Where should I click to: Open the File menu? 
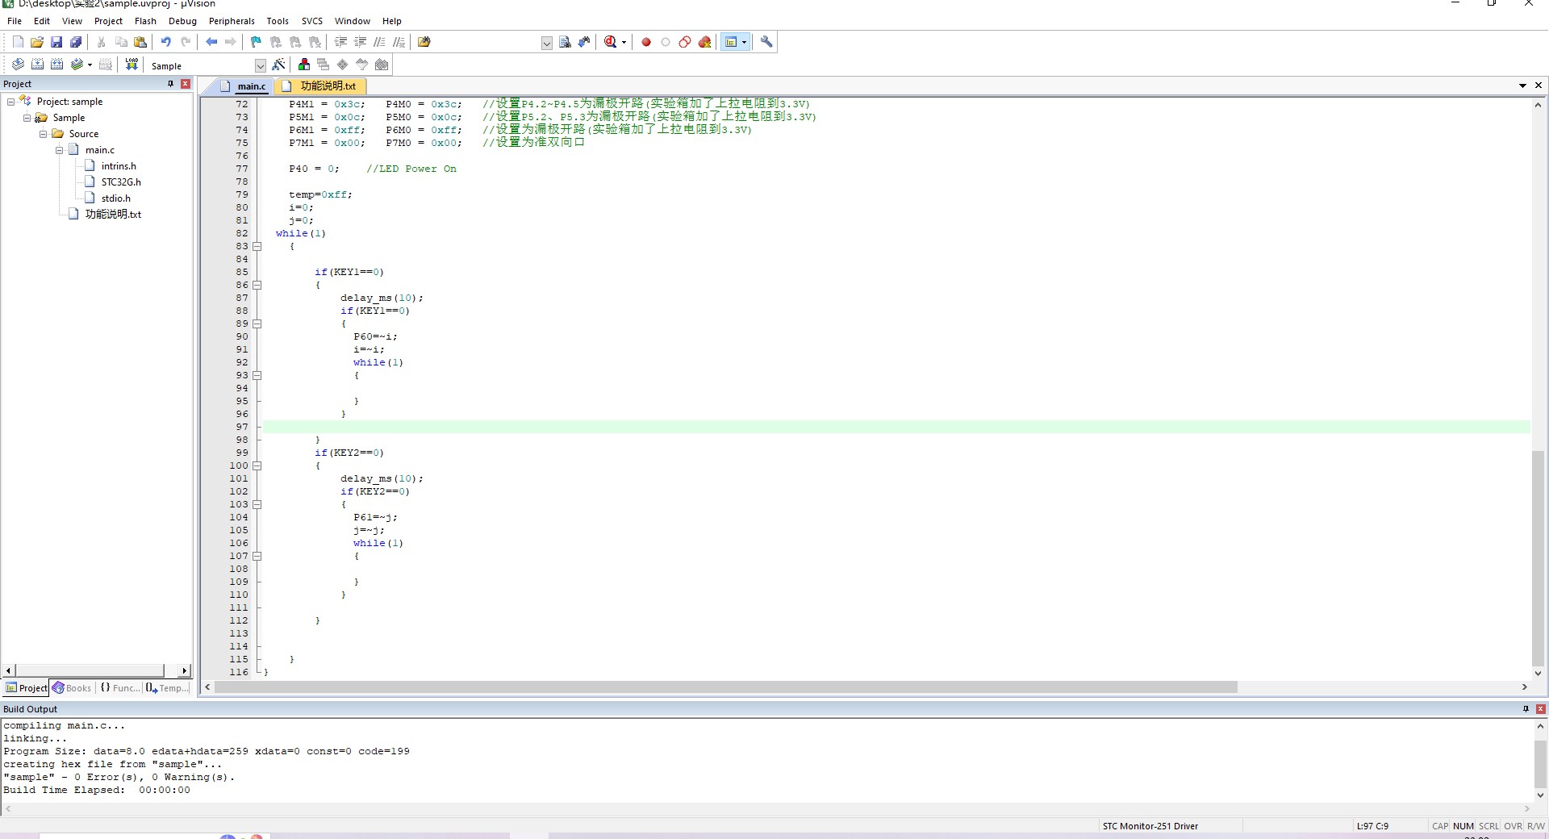pyautogui.click(x=15, y=21)
